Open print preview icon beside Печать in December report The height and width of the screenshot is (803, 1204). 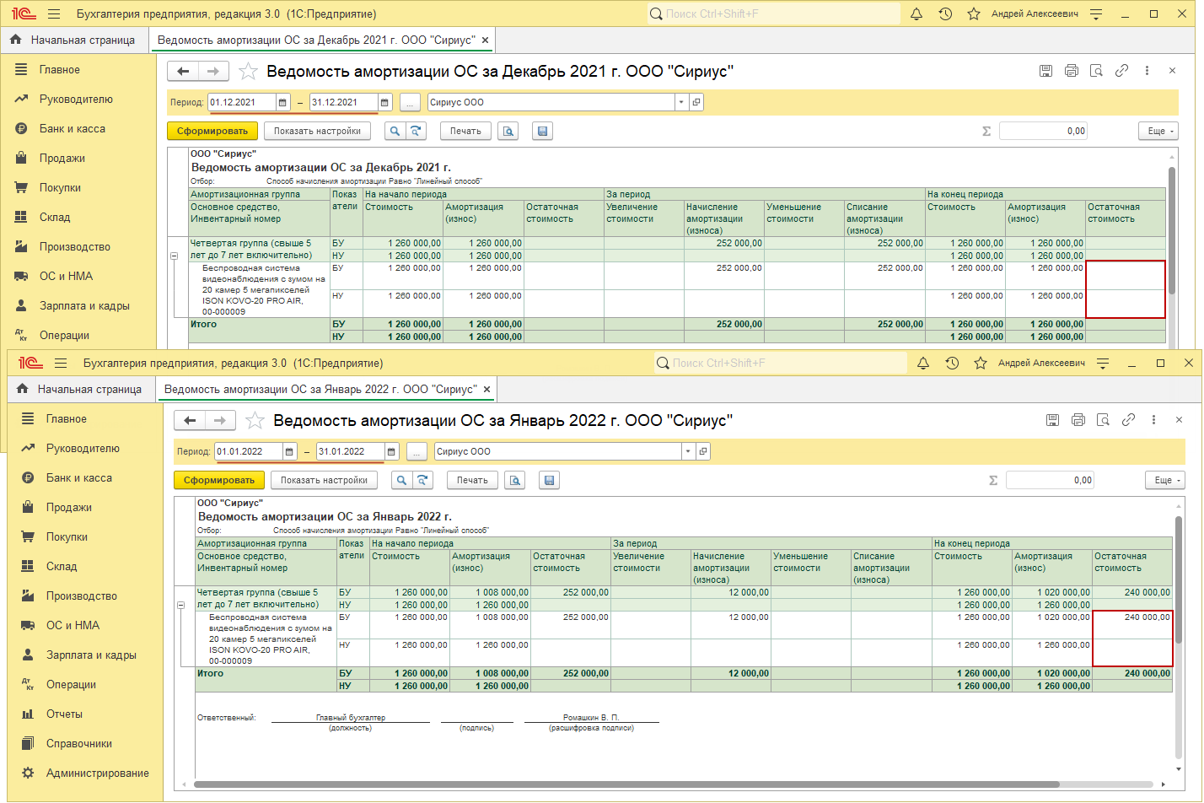[508, 131]
